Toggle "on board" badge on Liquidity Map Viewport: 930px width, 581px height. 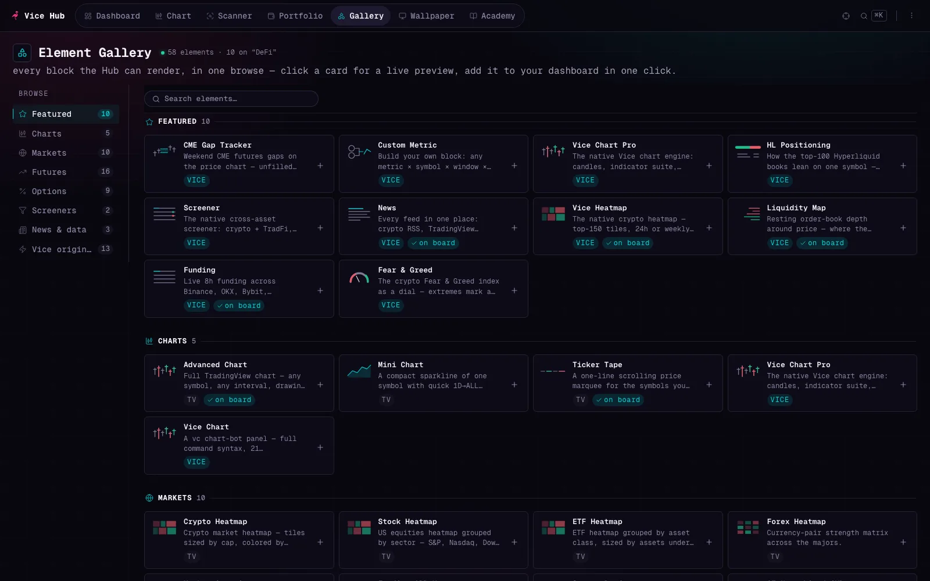tap(822, 243)
